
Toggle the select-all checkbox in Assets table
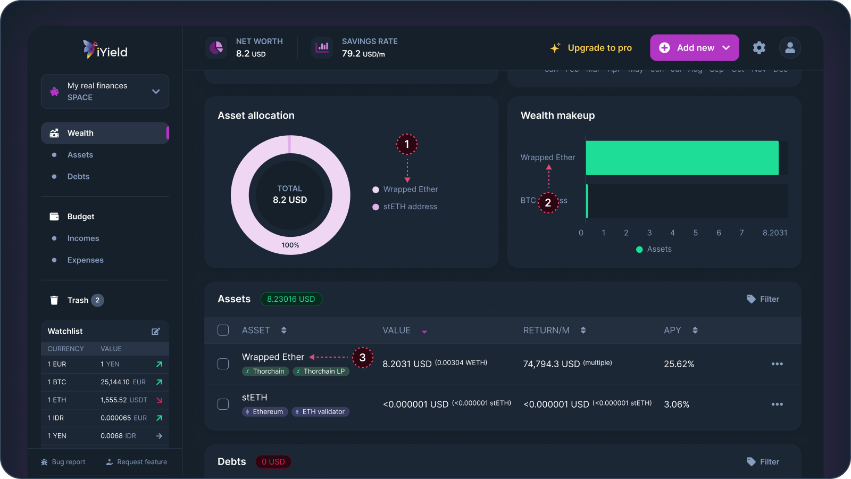pos(223,330)
